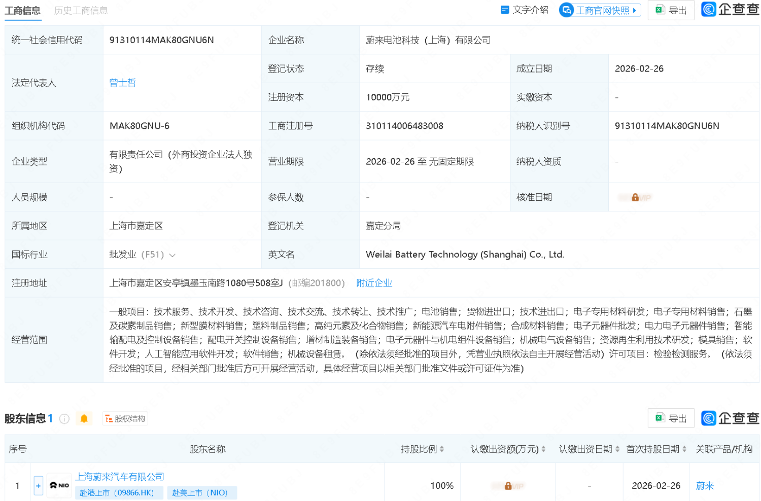Screen dimensions: 761x501
Task: Open the 股权结构 equity structure view
Action: [x=125, y=418]
